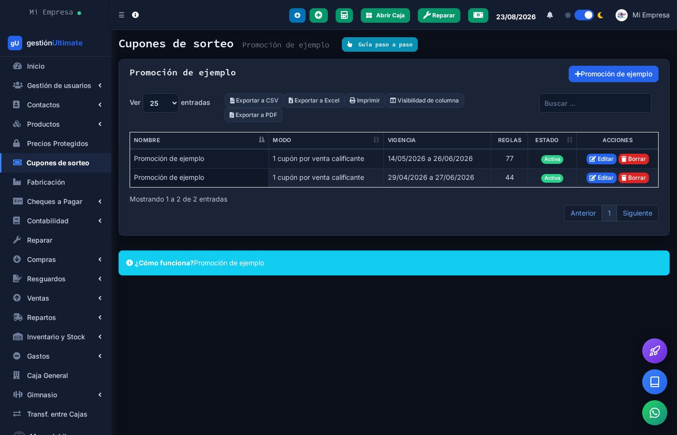Expand the Contabilidad submenu
This screenshot has width=677, height=435.
coord(56,221)
